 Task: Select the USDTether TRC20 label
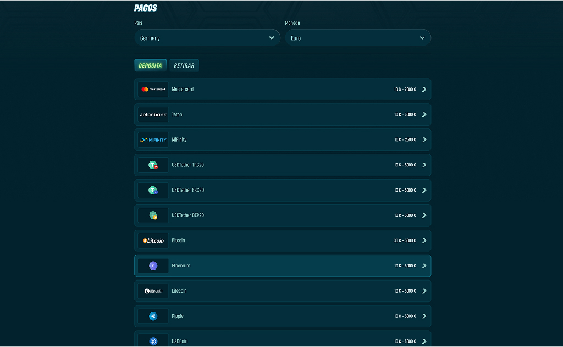click(x=188, y=165)
